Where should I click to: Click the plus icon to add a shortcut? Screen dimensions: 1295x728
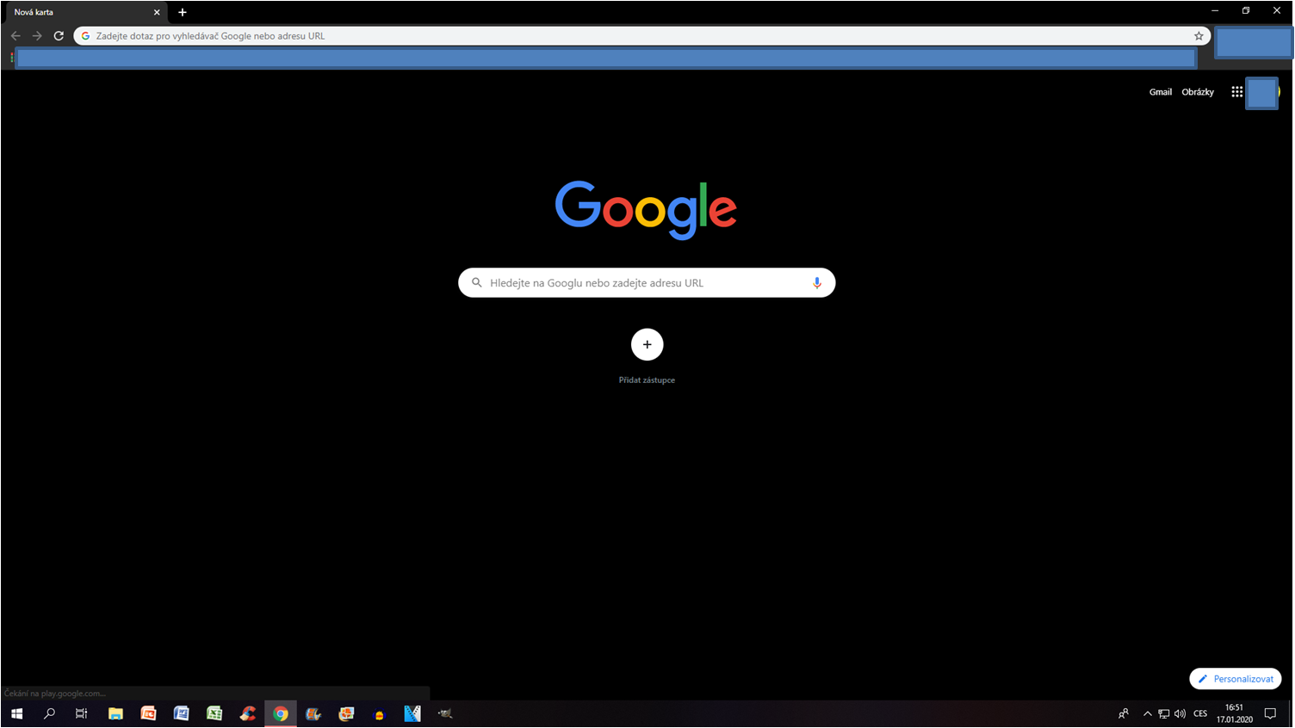[647, 344]
